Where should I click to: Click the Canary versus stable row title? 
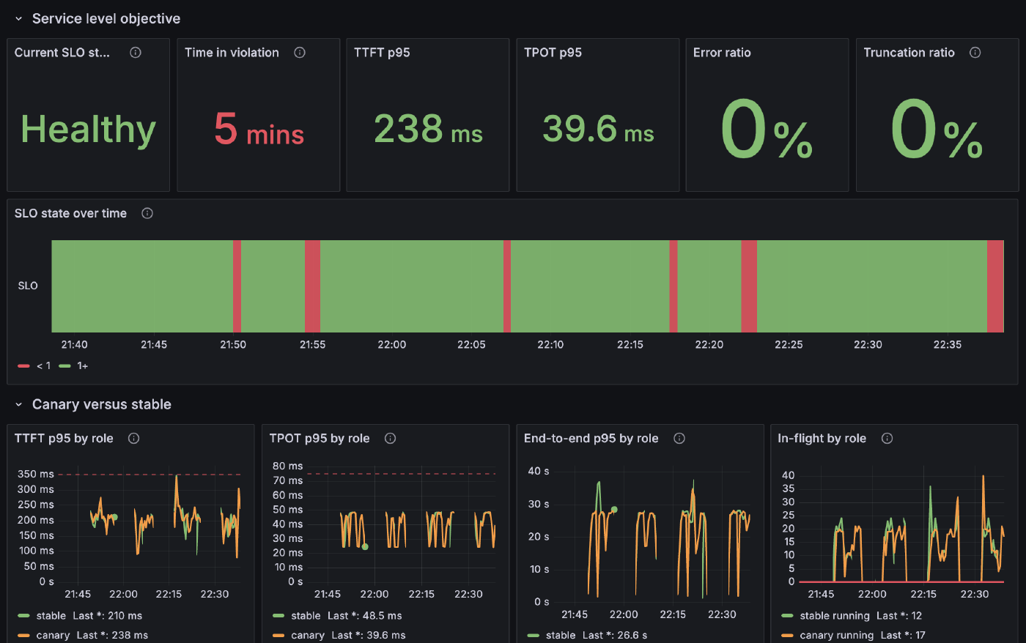102,404
